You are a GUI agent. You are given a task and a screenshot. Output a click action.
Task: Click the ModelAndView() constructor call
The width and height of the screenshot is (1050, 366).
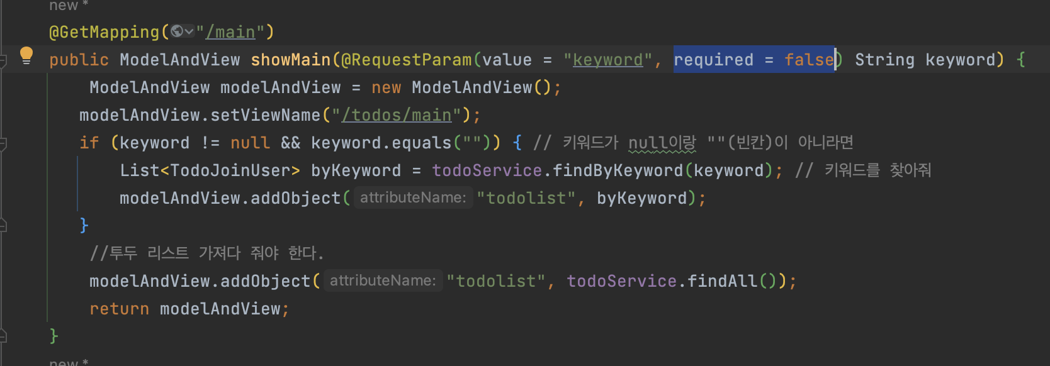coord(482,87)
